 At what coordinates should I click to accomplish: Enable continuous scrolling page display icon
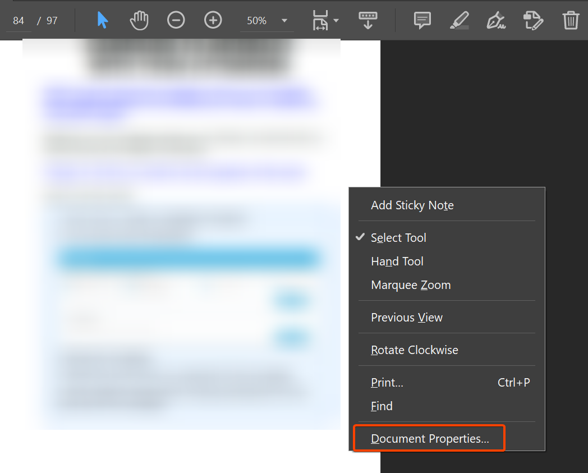pyautogui.click(x=367, y=20)
